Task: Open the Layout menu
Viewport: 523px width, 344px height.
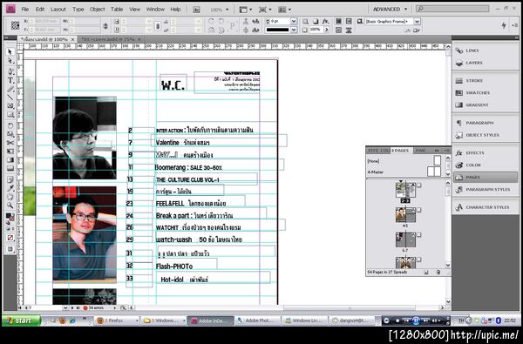Action: coord(58,9)
